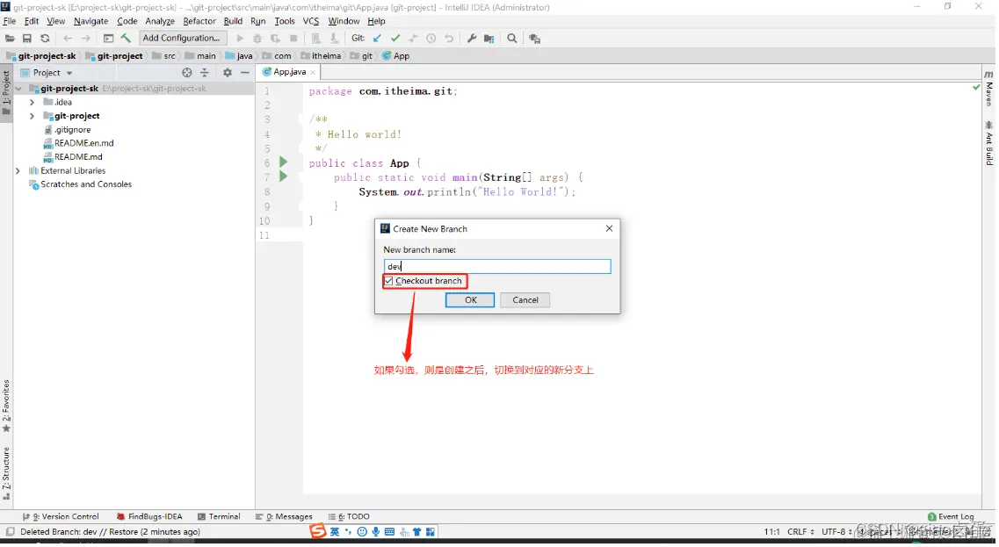
Task: Click the microphone icon in input method bar
Action: tap(376, 532)
